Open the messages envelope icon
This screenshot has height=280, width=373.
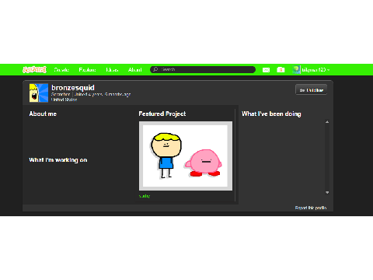[266, 70]
